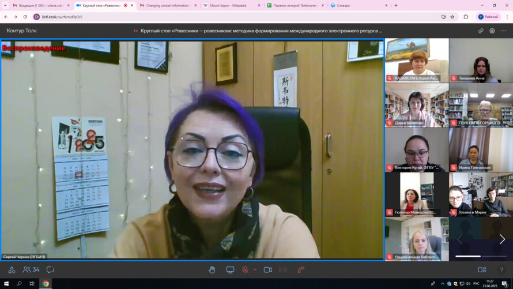Open Kontur Talk settings gear
Image resolution: width=513 pixels, height=289 pixels.
492,31
